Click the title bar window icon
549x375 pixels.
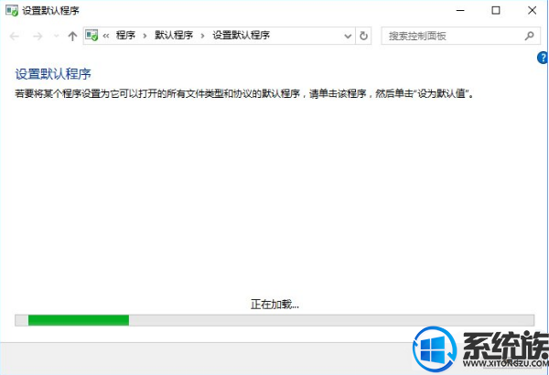click(12, 11)
